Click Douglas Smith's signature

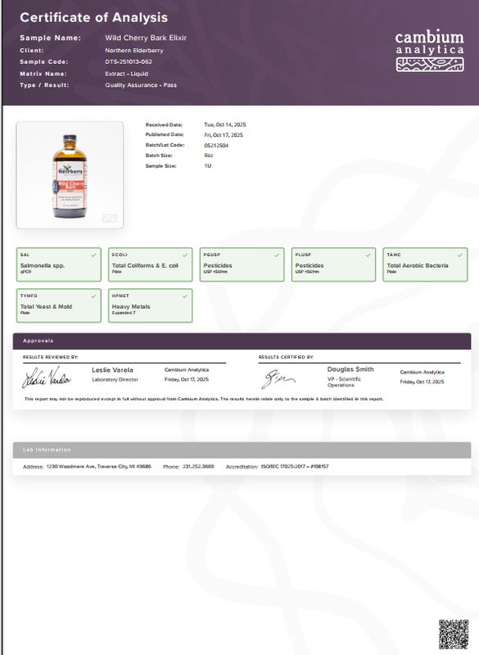(278, 379)
